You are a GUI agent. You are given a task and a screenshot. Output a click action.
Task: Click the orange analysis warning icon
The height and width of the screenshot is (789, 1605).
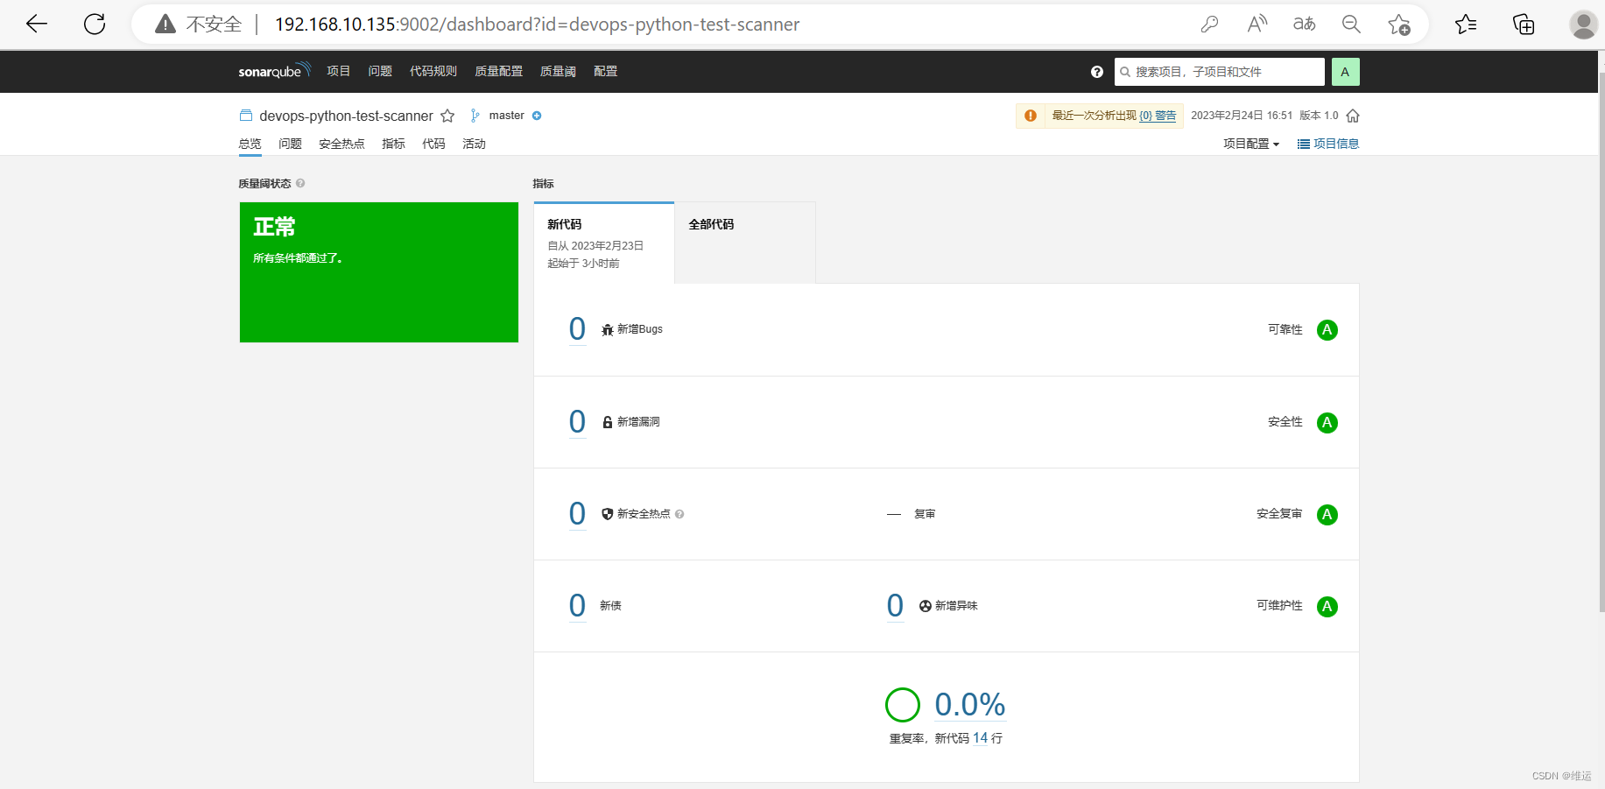(1031, 116)
